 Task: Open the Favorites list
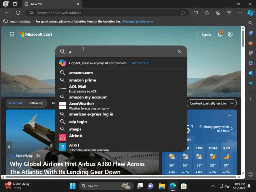(x=207, y=13)
